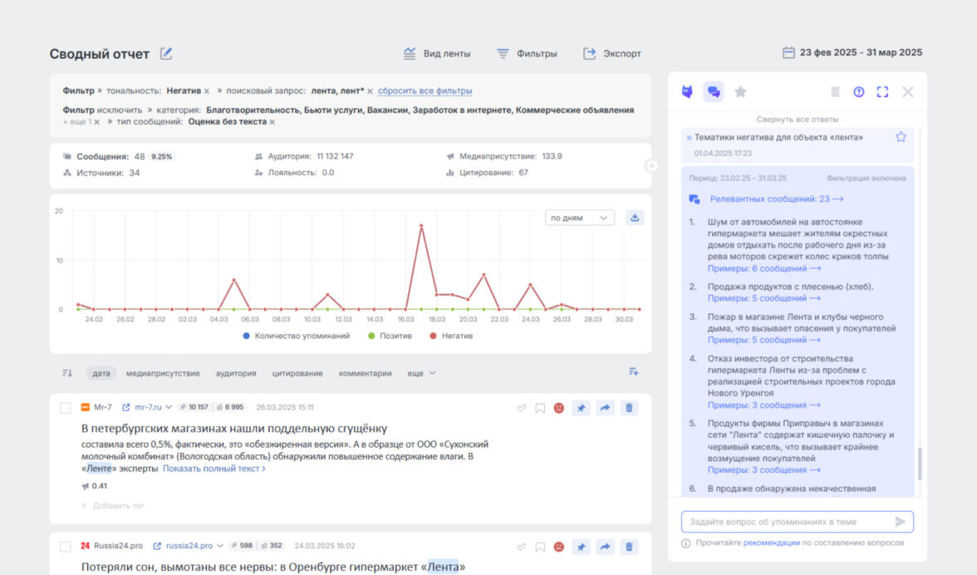Screen dimensions: 977x575
Task: Open the AI assistant cat icon
Action: coord(687,91)
